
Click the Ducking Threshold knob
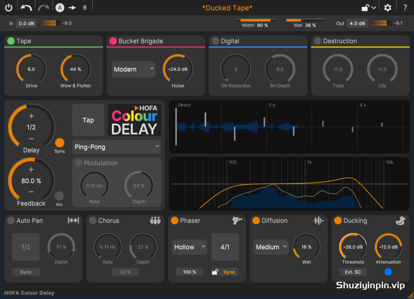click(353, 247)
